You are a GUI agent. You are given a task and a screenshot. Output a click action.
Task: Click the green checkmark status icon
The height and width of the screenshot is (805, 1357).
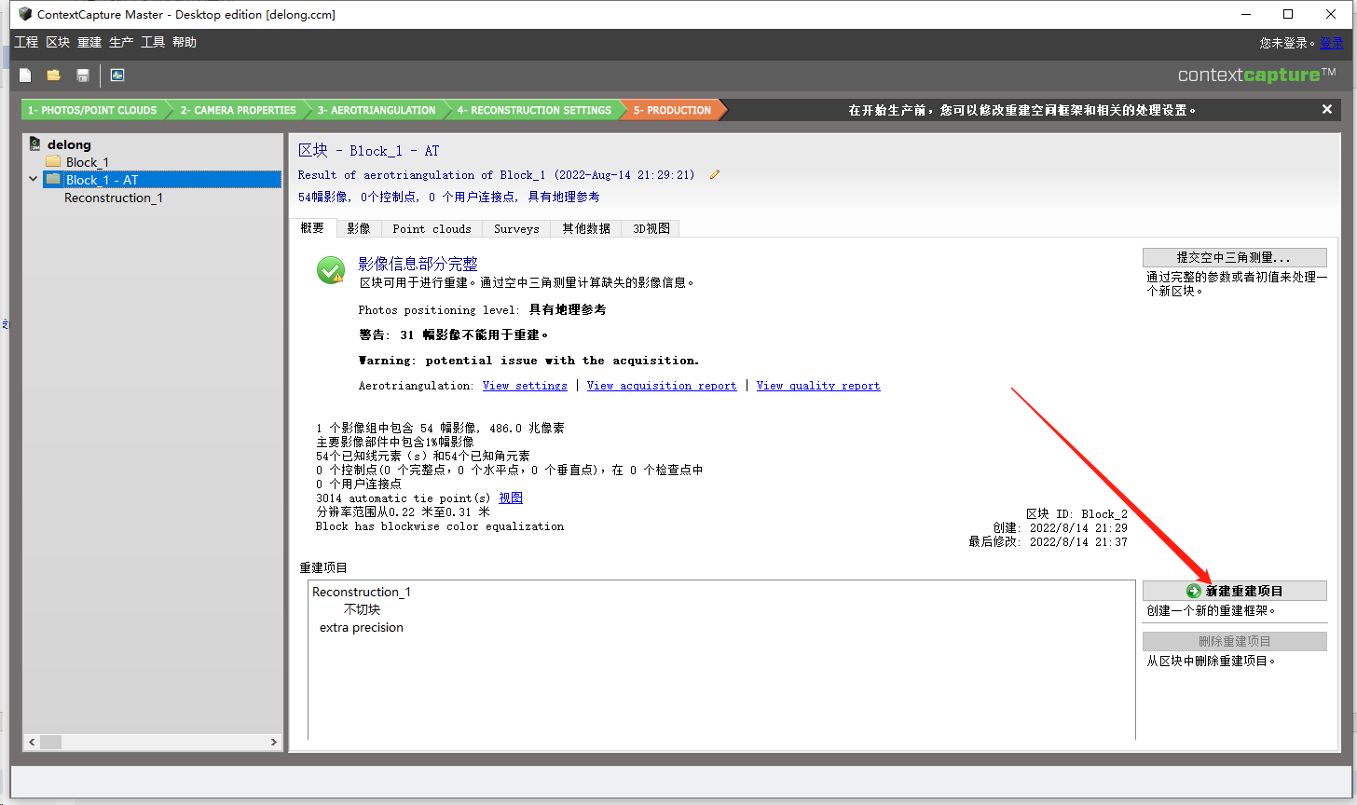click(331, 270)
